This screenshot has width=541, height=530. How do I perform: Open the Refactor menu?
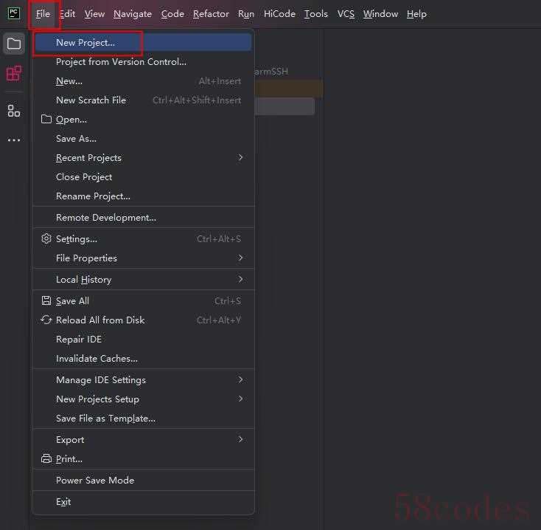point(211,14)
